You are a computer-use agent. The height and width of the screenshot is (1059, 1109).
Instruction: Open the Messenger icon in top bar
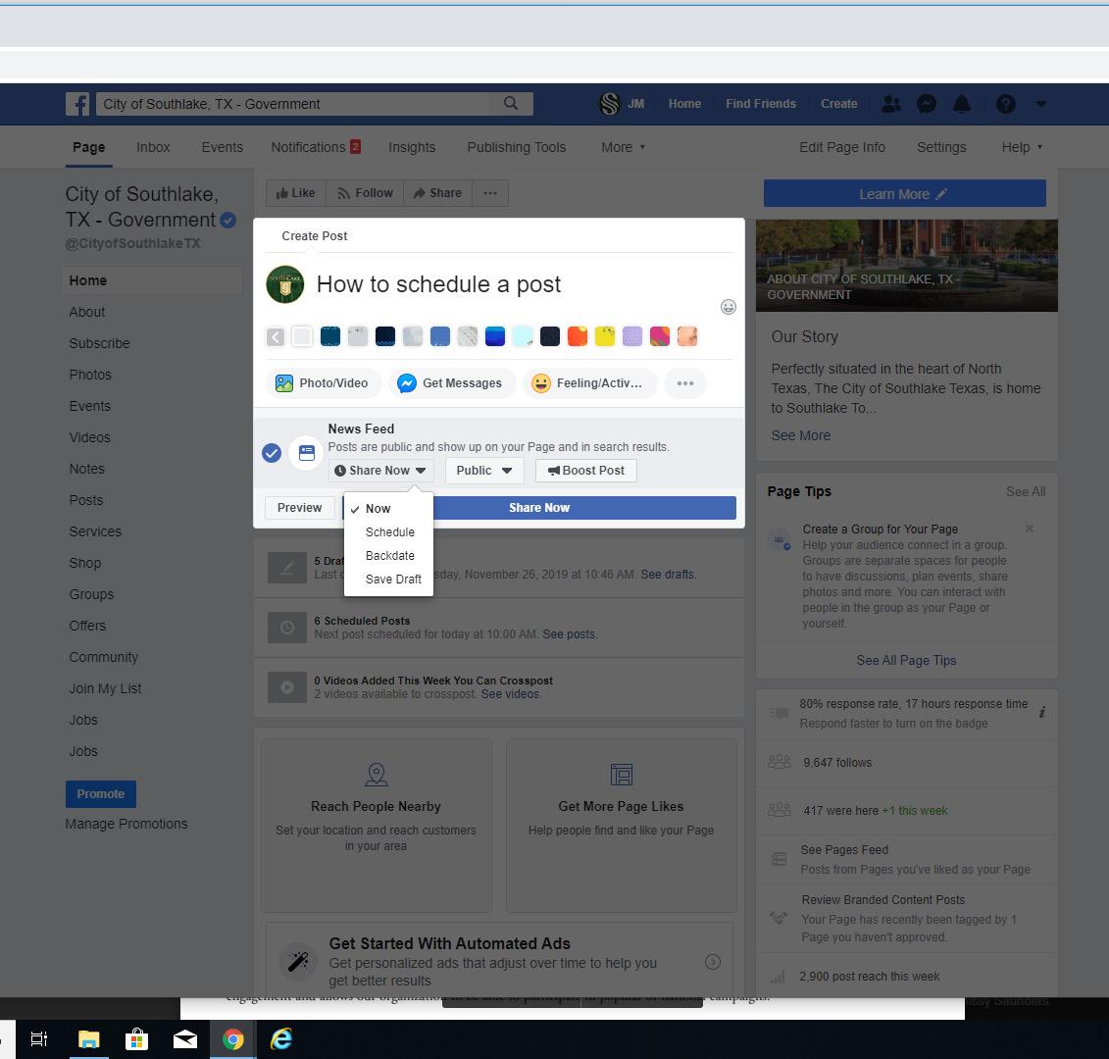point(927,104)
